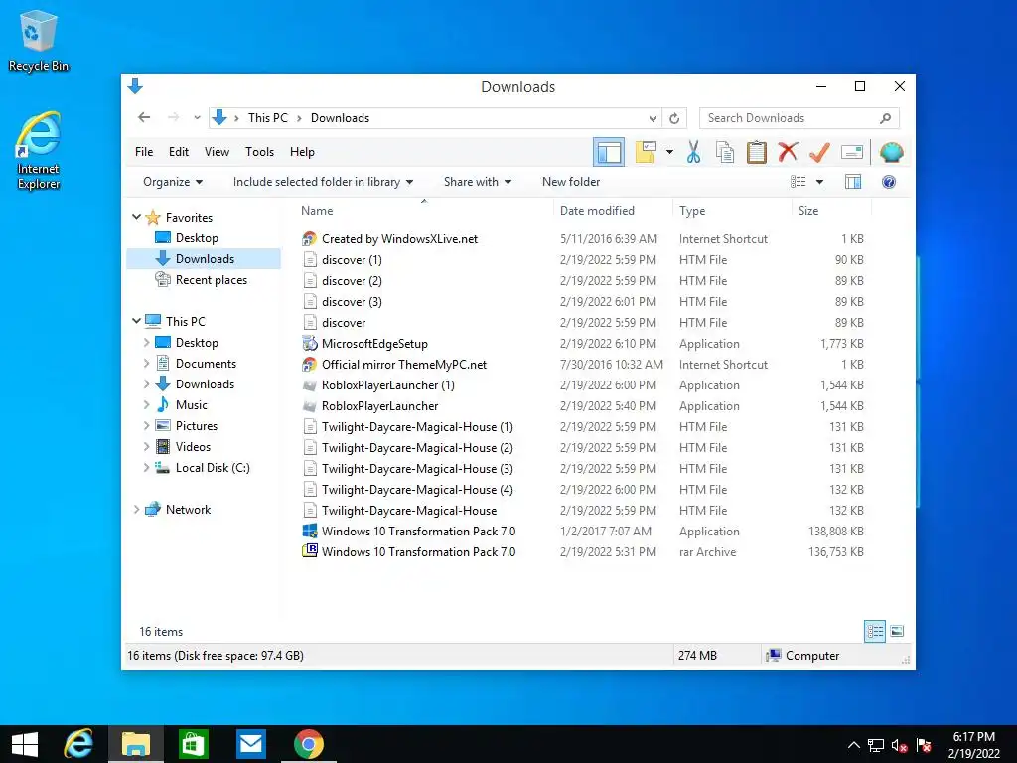The image size is (1017, 763).
Task: Click the scissors Cut toolbar icon
Action: [x=693, y=152]
